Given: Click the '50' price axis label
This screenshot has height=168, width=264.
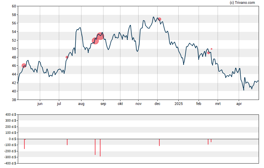Looking at the screenshot, I should click(14, 49).
